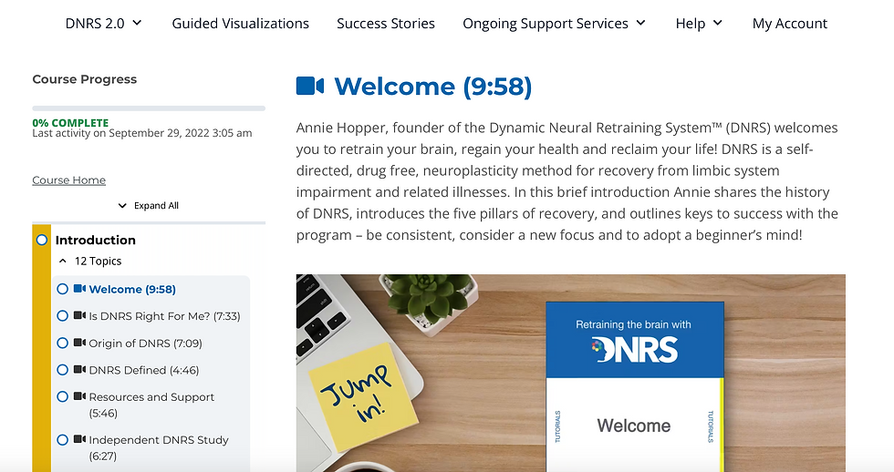Click video icon beside Origin of DNRS

(x=80, y=343)
